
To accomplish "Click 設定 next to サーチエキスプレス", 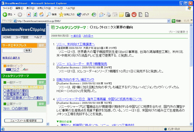I will coord(41,45).
